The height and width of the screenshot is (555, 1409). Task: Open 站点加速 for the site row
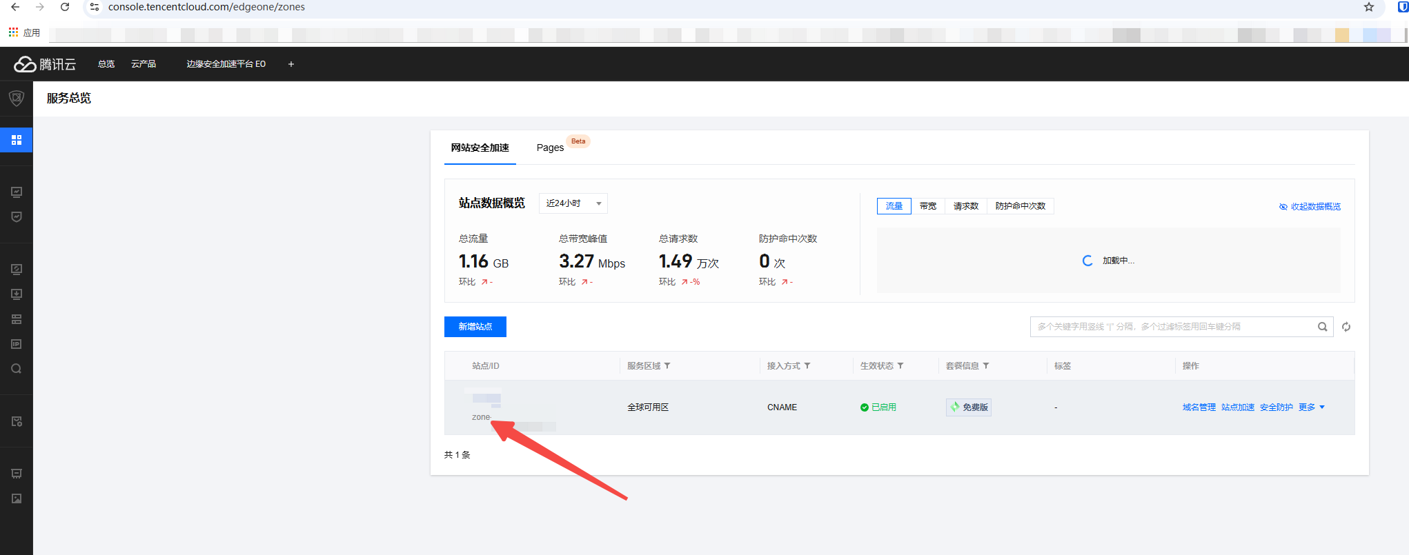(1238, 407)
